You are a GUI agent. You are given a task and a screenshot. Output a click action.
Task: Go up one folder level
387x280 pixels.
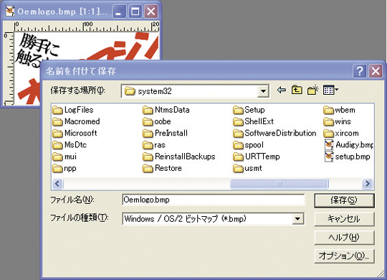tap(297, 90)
